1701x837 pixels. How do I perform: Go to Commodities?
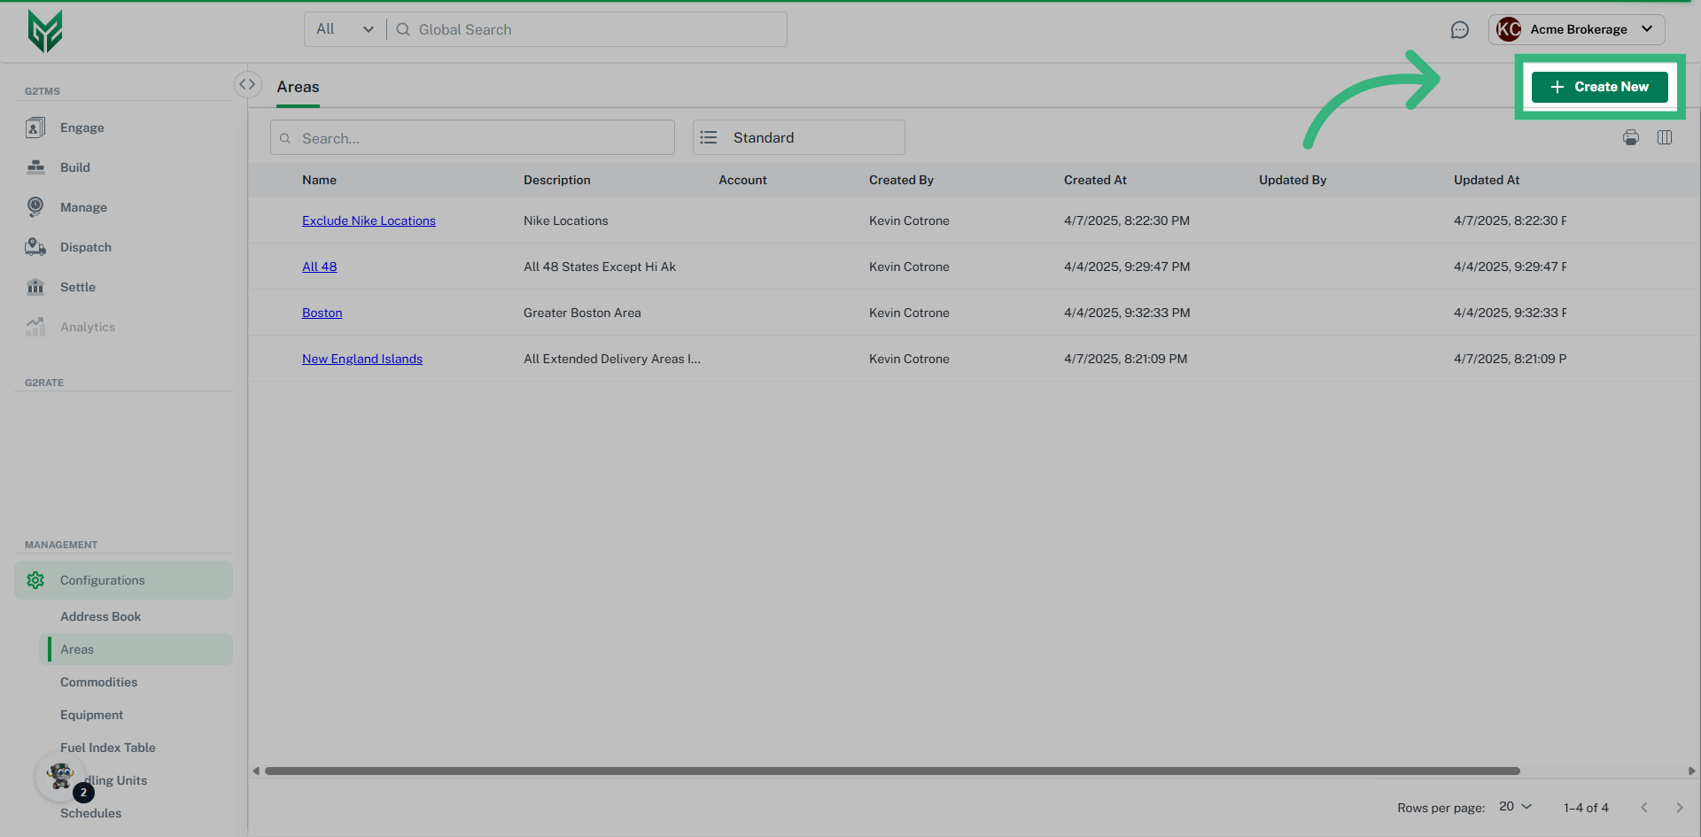[x=98, y=682]
